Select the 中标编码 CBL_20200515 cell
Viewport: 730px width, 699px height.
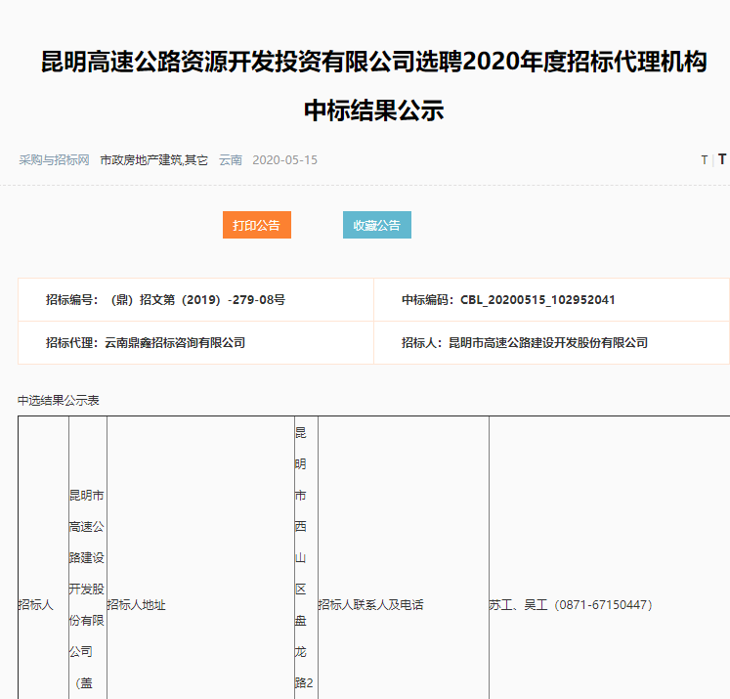[551, 300]
